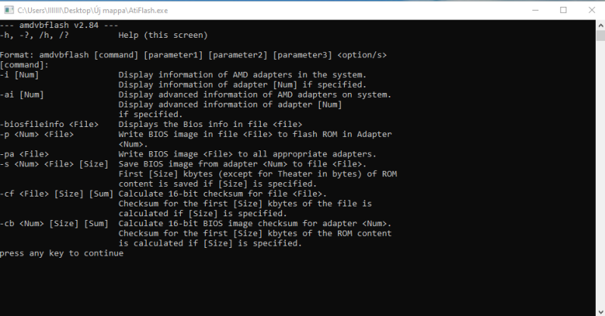The height and width of the screenshot is (316, 605).
Task: Click the empty scrollbar track below the thumb
Action: (x=600, y=174)
